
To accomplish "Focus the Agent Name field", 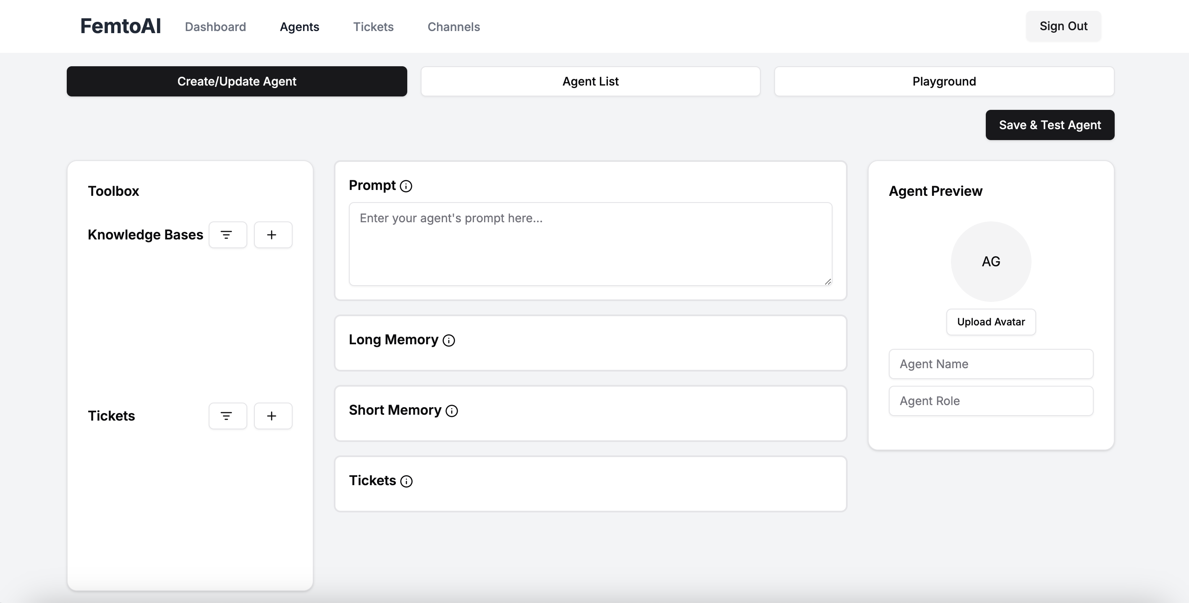I will tap(991, 364).
